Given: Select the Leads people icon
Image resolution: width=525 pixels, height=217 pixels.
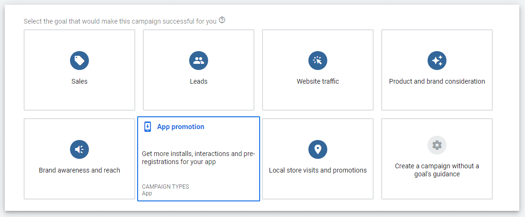Looking at the screenshot, I should click(x=199, y=61).
